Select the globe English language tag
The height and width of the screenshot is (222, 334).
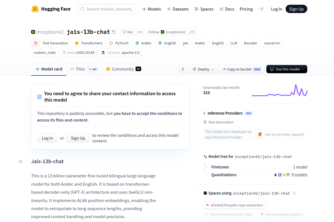(167, 43)
